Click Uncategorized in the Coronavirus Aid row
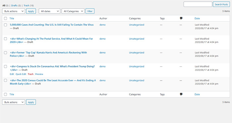The width and height of the screenshot is (232, 123). tap(137, 66)
